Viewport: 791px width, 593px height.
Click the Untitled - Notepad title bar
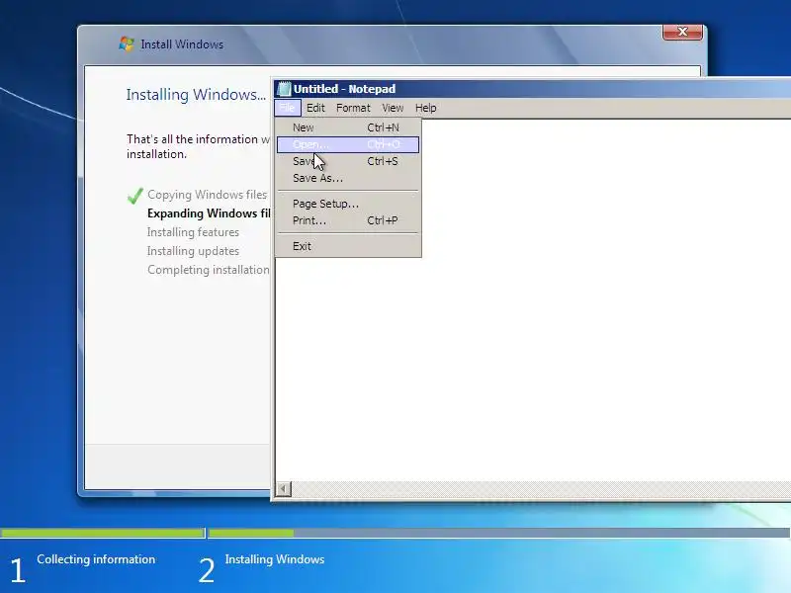pos(533,89)
